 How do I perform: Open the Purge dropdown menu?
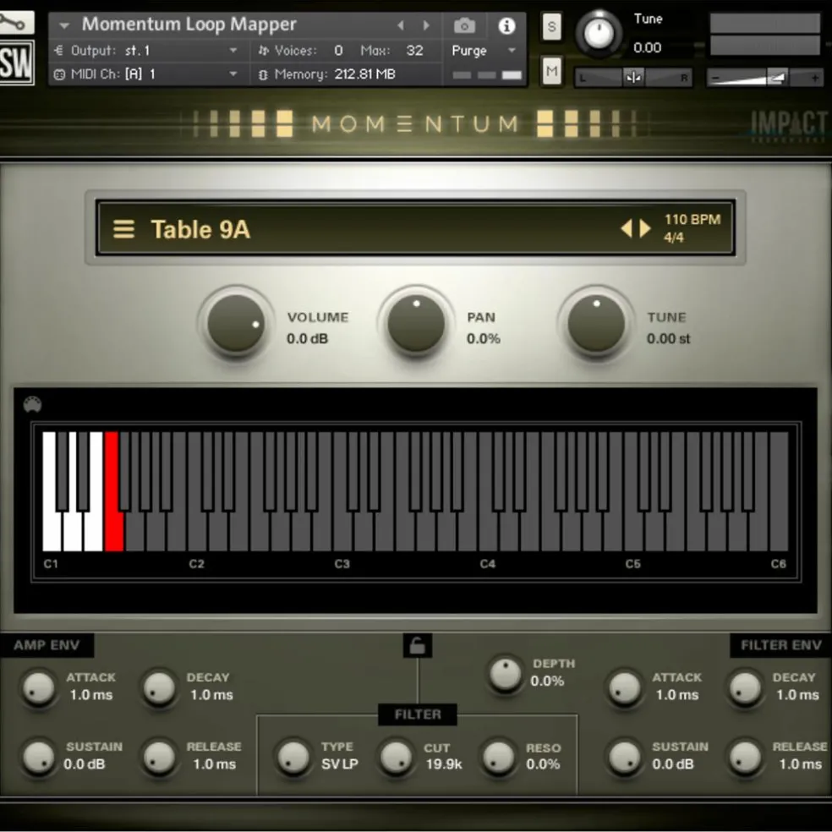pos(483,51)
